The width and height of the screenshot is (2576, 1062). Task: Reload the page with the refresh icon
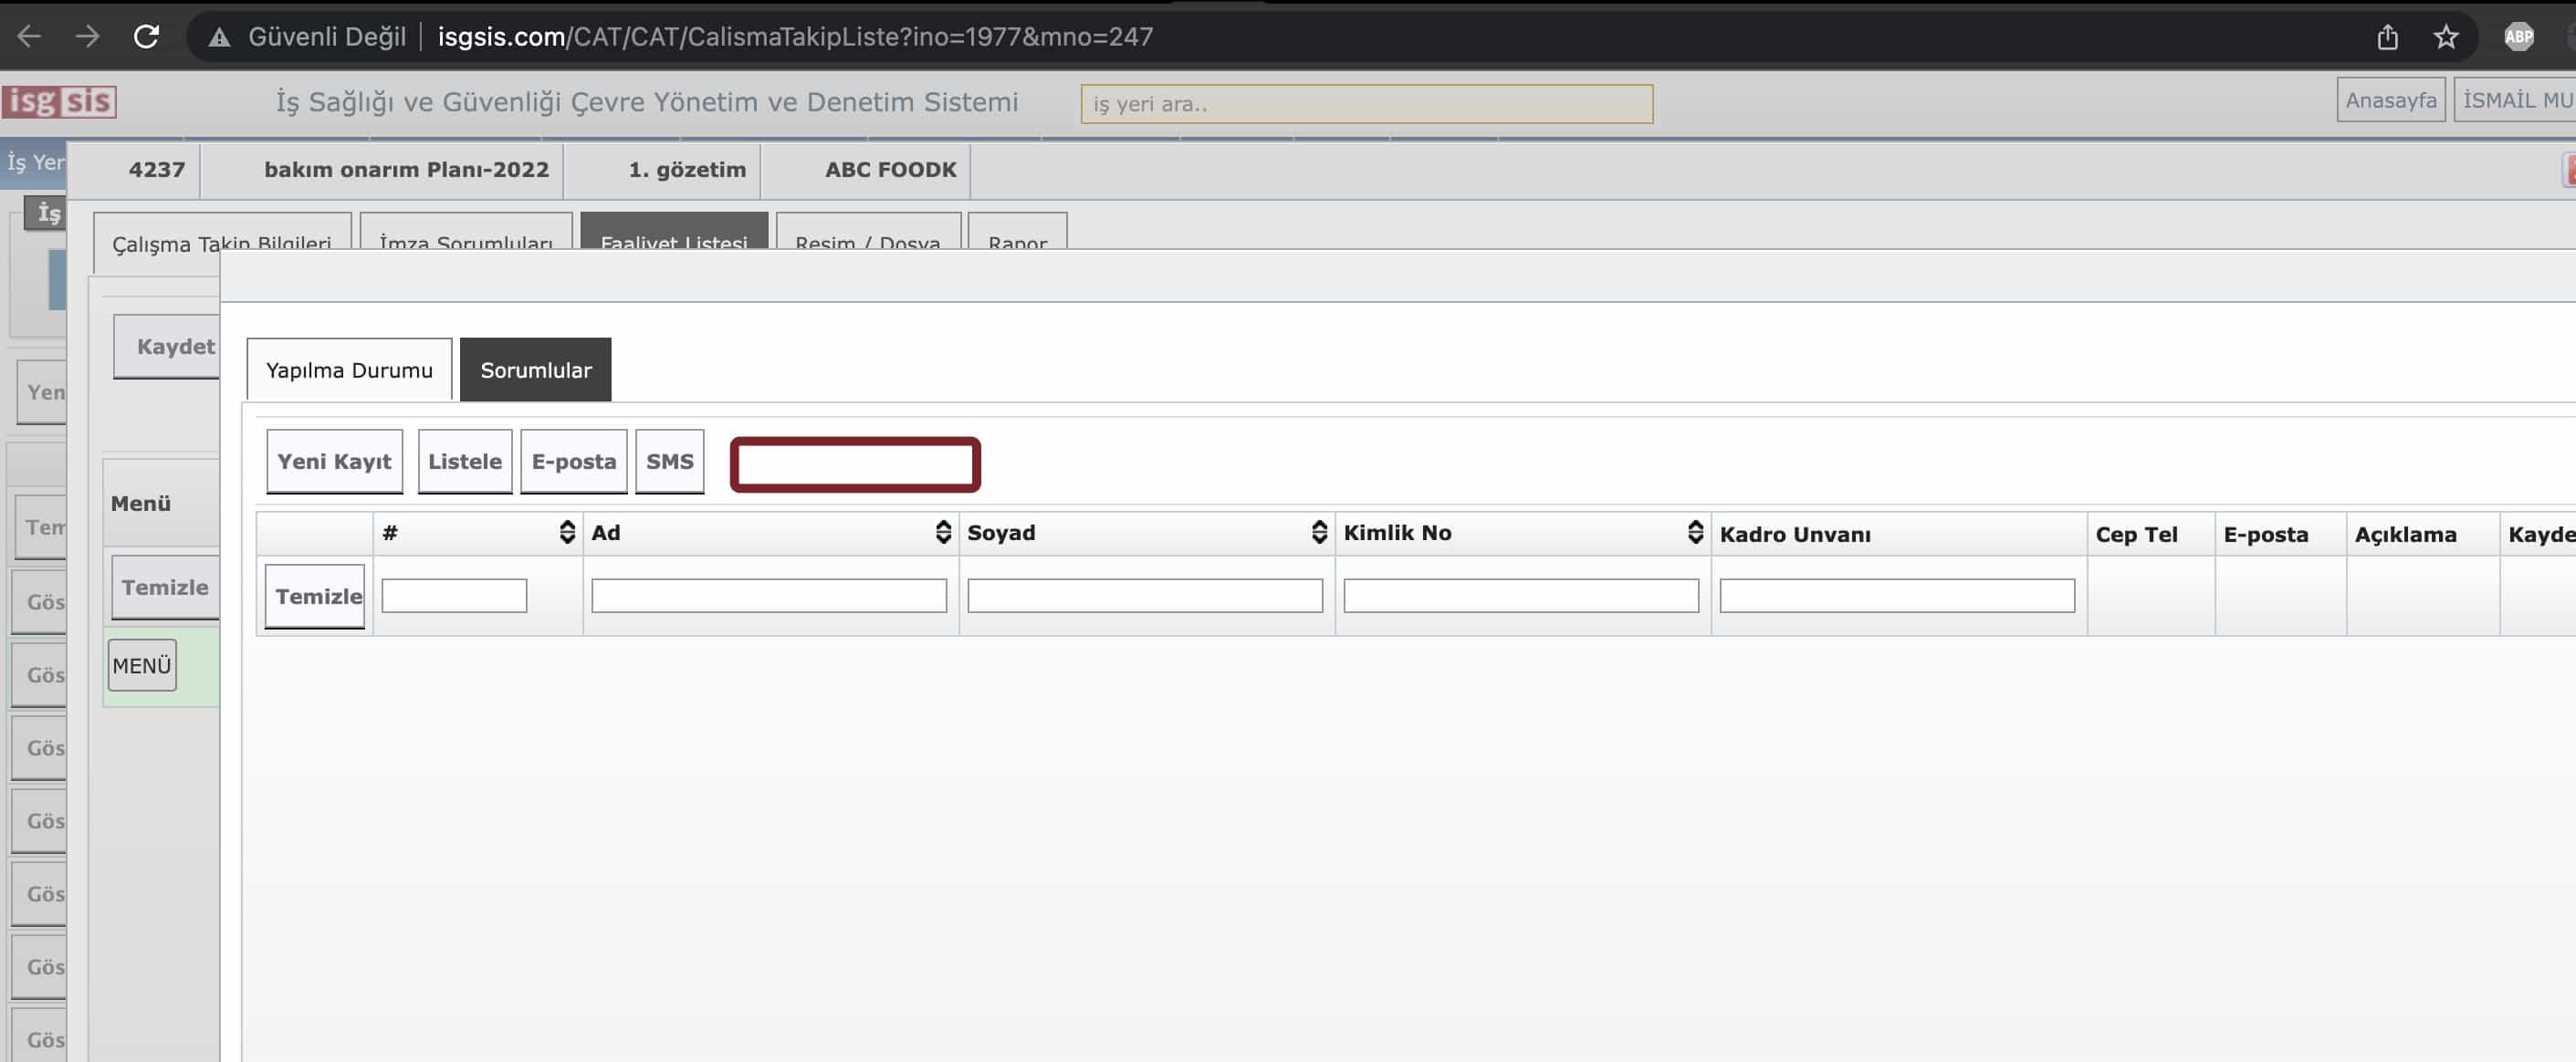[x=147, y=37]
